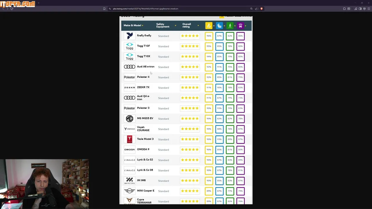Select the MG MGS5 EV model name
Screen dimensions: 372x209
click(145, 118)
